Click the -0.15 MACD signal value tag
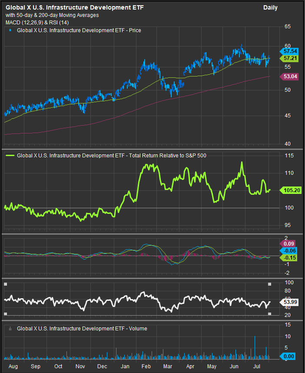This screenshot has width=305, height=373. pyautogui.click(x=288, y=258)
